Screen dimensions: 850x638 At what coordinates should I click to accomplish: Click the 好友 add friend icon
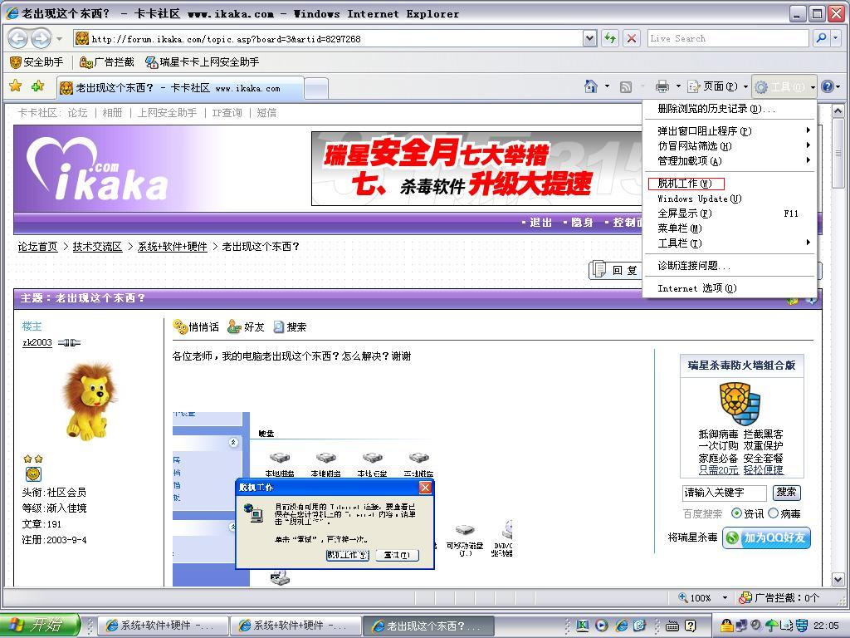[x=233, y=326]
